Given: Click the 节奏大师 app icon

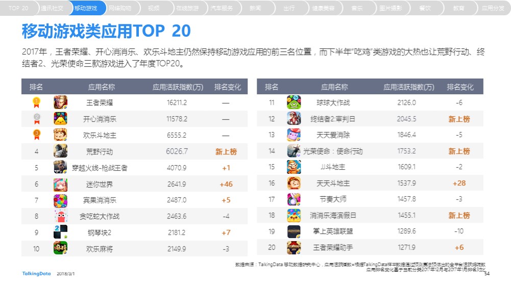Looking at the screenshot, I should coord(294,199).
